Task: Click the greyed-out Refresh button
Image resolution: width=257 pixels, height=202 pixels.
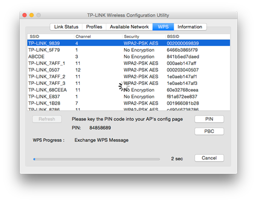Action: pyautogui.click(x=47, y=119)
